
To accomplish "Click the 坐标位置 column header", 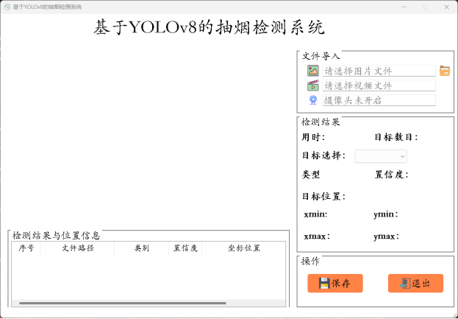I will [243, 248].
